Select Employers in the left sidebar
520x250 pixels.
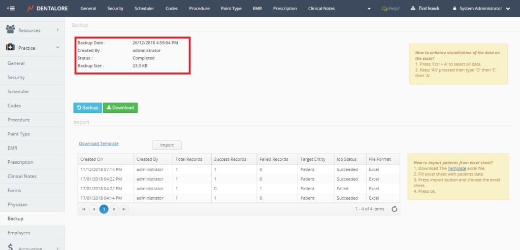(x=19, y=233)
